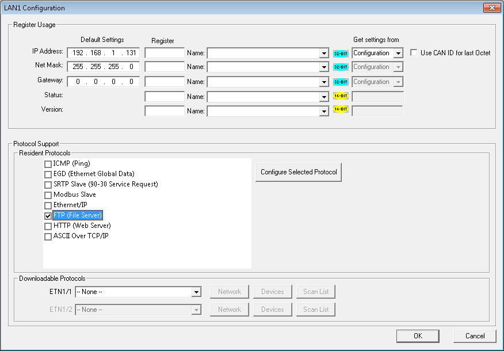Select 'FTP (File Server)' list label
This screenshot has width=504, height=351.
coord(78,215)
